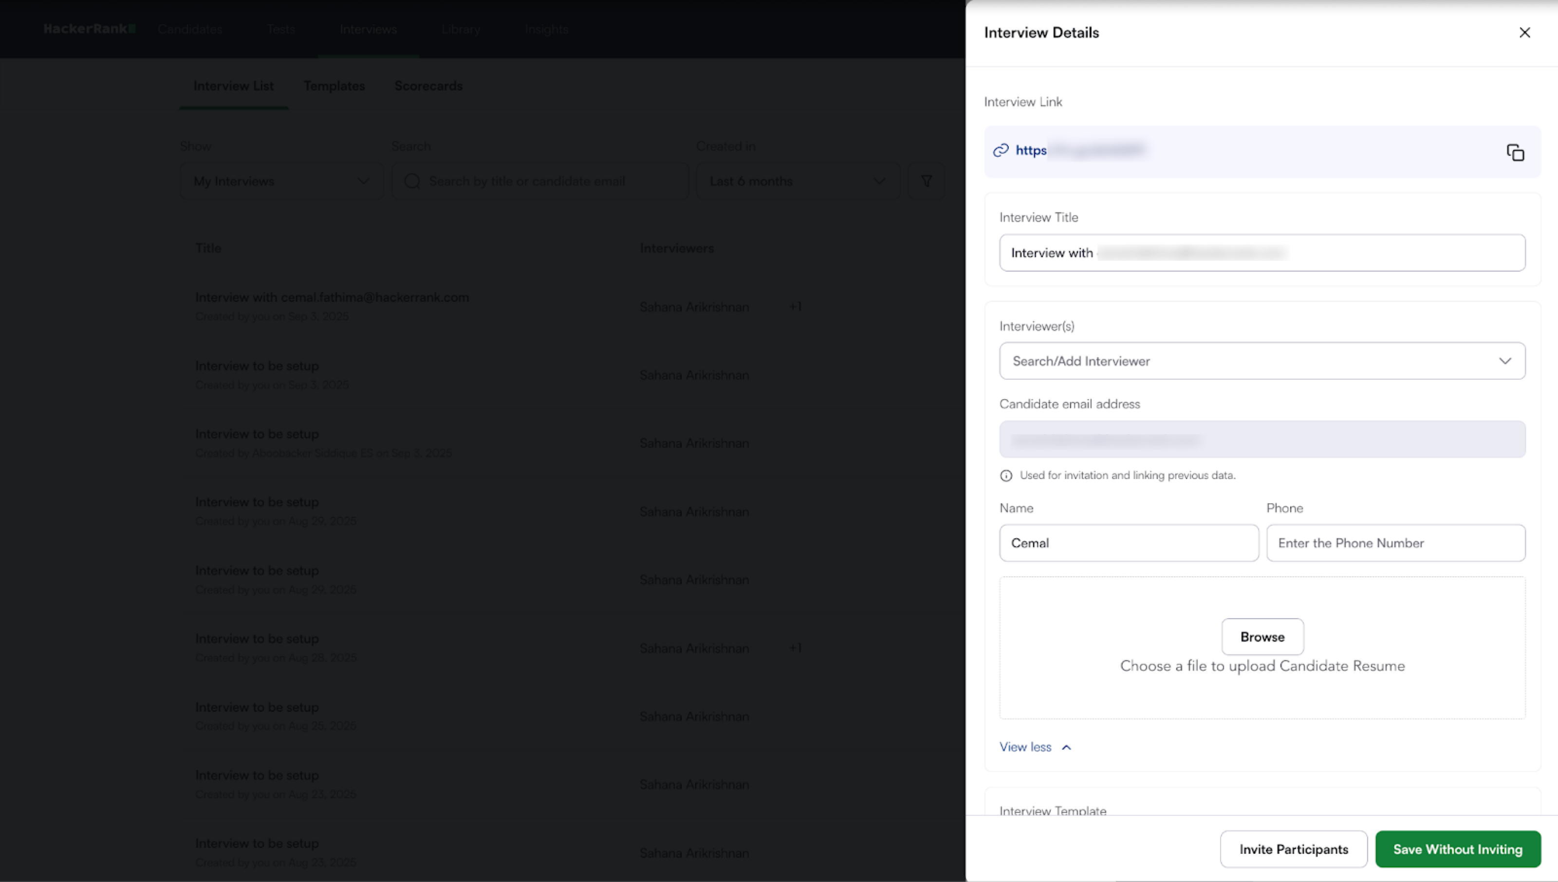Close the Interview Details panel

point(1525,33)
